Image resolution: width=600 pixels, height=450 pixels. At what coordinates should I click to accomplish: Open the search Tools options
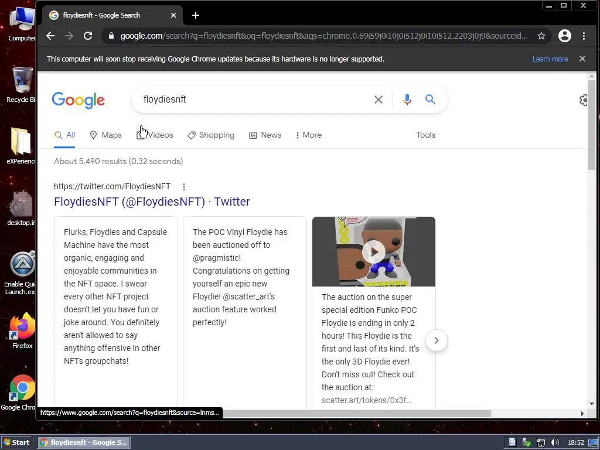(x=425, y=135)
